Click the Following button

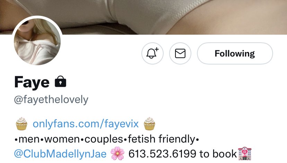click(x=235, y=53)
